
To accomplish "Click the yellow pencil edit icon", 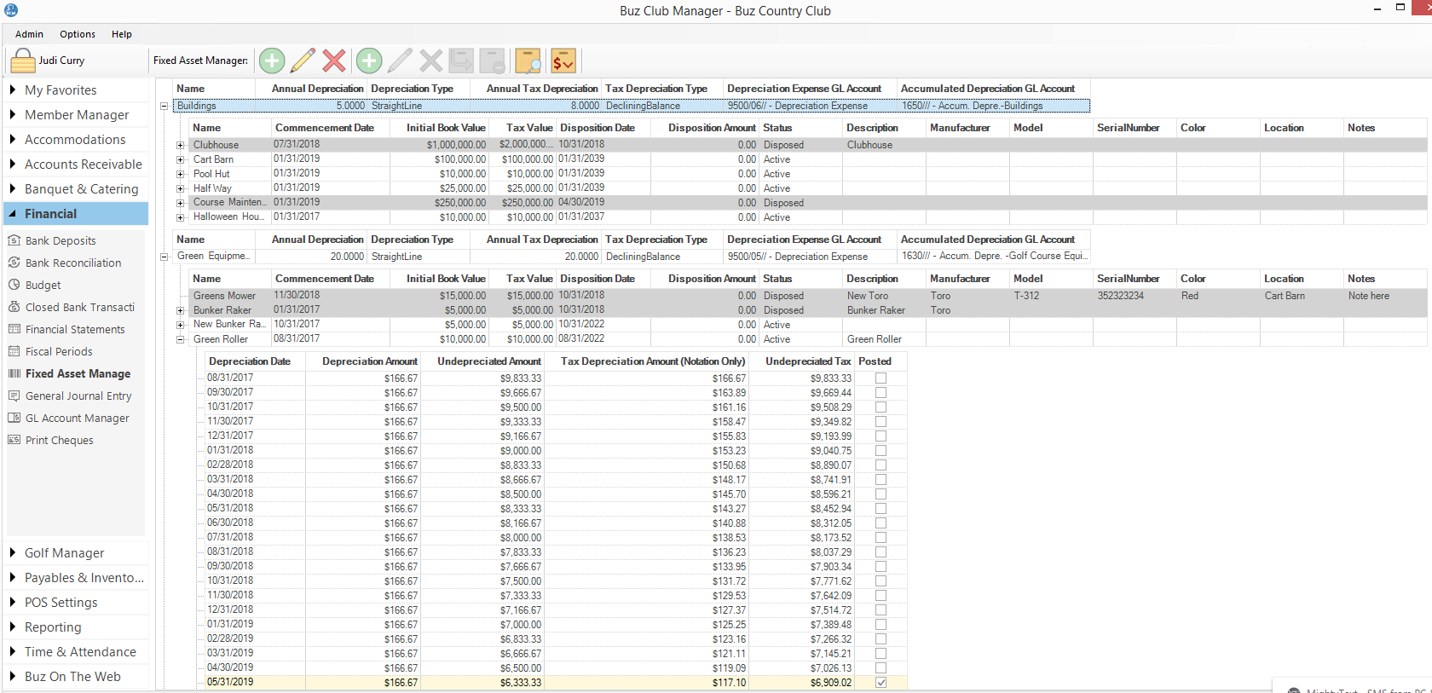I will tap(303, 61).
